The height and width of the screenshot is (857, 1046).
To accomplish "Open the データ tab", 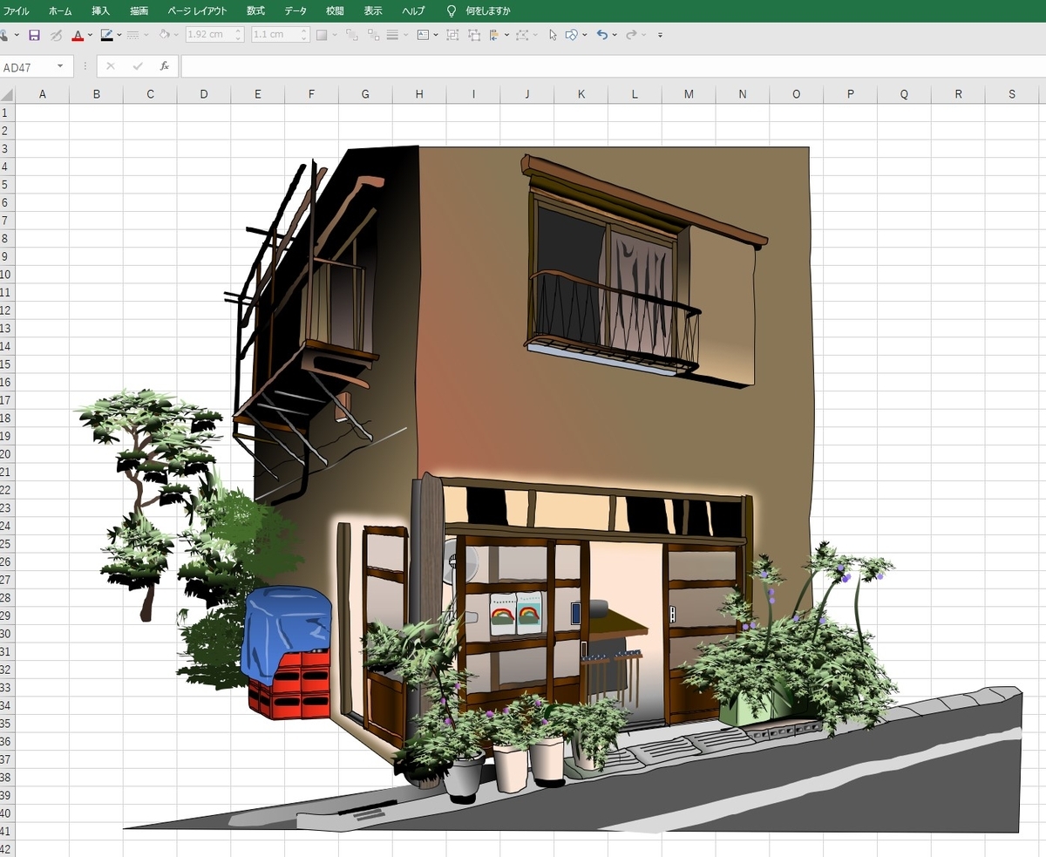I will pyautogui.click(x=295, y=11).
